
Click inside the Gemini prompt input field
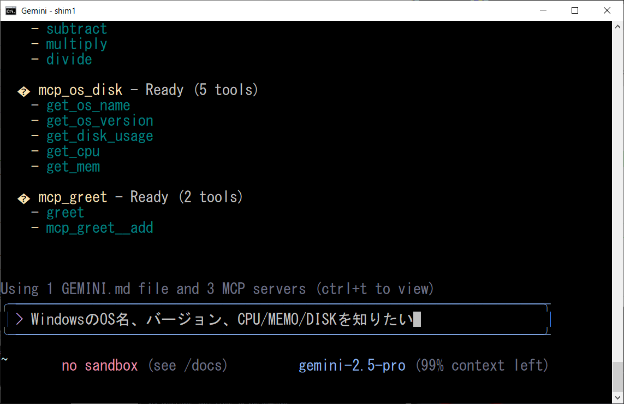[x=273, y=319]
